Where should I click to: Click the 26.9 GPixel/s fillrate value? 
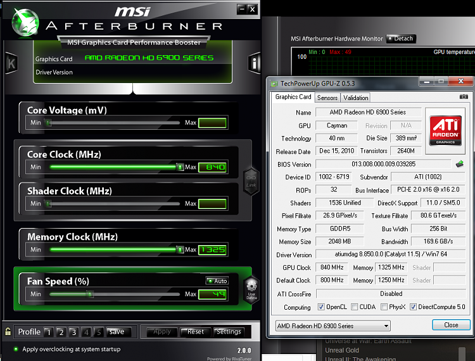[x=340, y=215]
